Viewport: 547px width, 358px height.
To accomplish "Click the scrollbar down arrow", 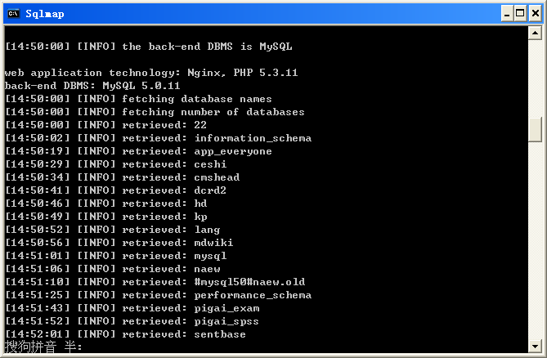I will [535, 346].
